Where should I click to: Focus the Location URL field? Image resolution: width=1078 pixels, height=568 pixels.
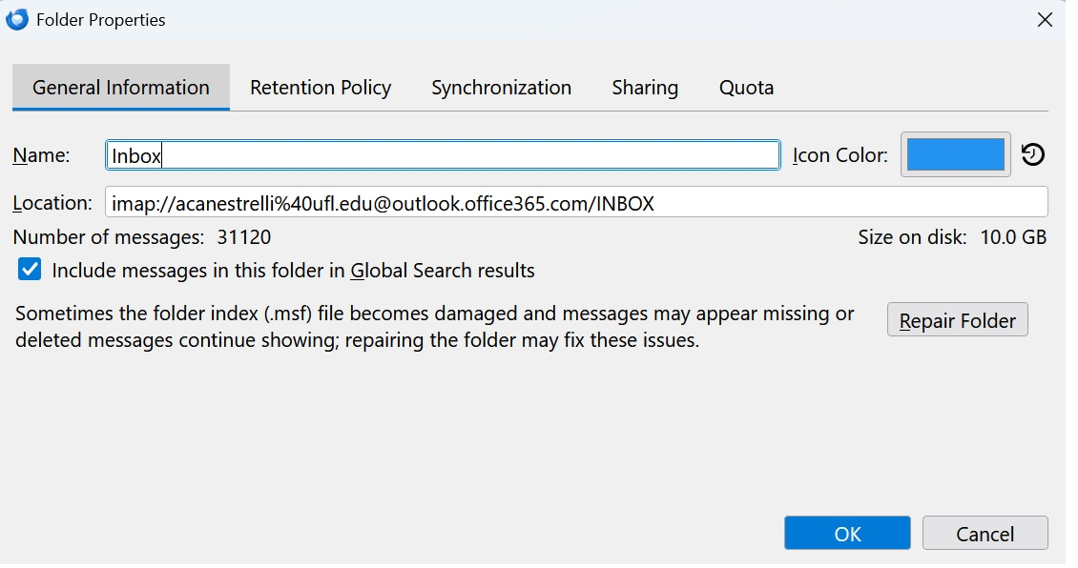pyautogui.click(x=576, y=202)
